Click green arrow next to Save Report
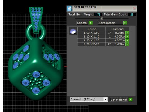The image size is (149, 112). [x=125, y=23]
